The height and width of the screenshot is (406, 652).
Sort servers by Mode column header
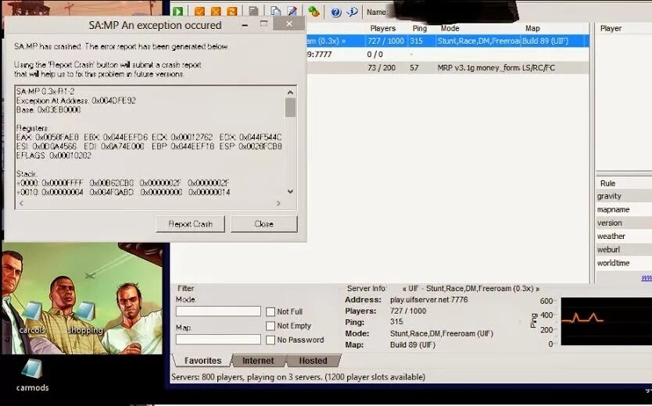click(450, 28)
